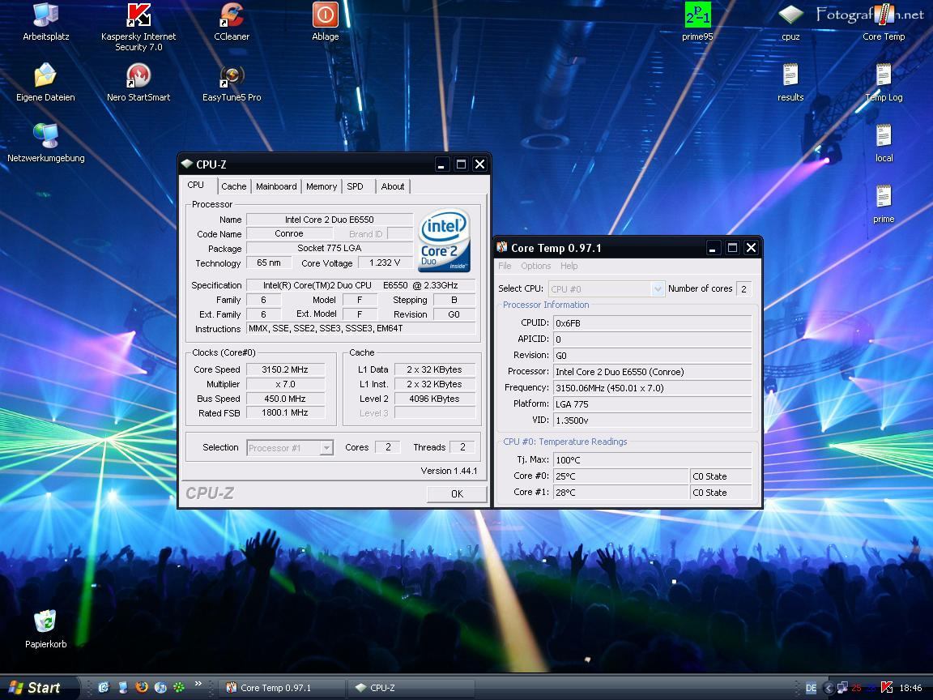Switch to the Cache tab in CPU-Z
This screenshot has height=700, width=933.
point(234,186)
